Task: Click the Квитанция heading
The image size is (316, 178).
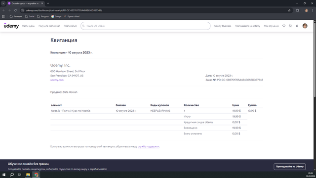Action: [x=64, y=40]
